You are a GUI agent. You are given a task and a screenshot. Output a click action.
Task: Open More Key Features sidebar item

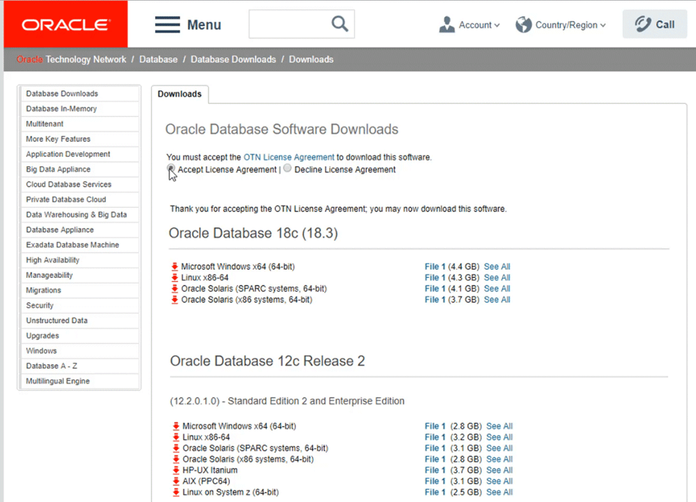80,139
